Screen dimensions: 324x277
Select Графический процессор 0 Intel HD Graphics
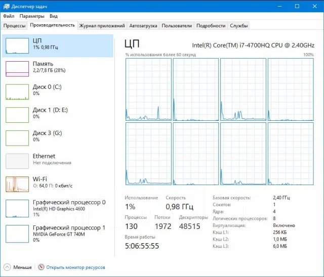click(x=58, y=208)
